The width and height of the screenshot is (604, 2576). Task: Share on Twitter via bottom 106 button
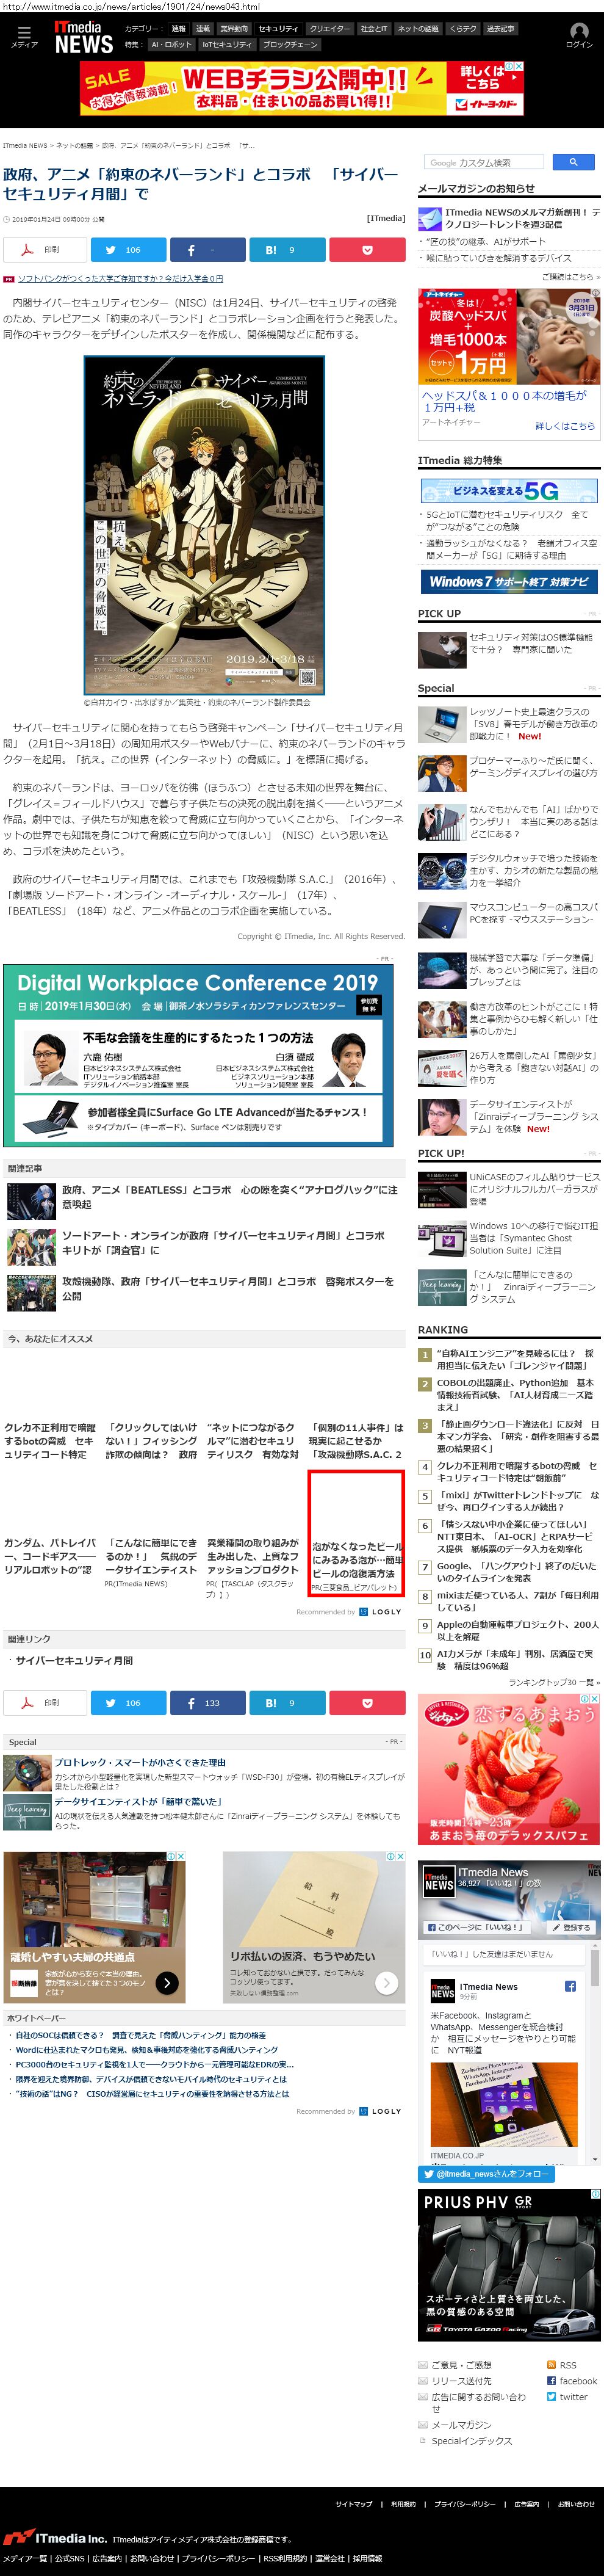[x=128, y=1703]
